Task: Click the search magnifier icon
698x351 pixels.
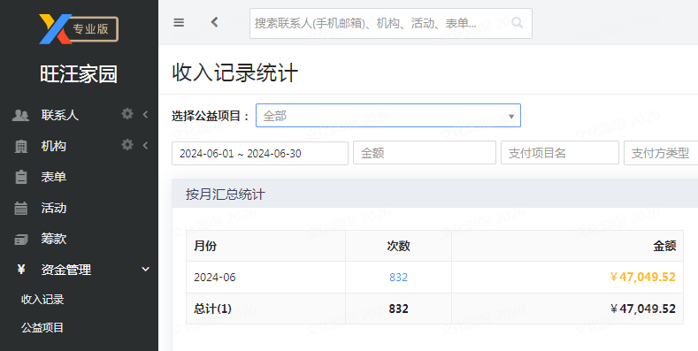Action: (517, 22)
